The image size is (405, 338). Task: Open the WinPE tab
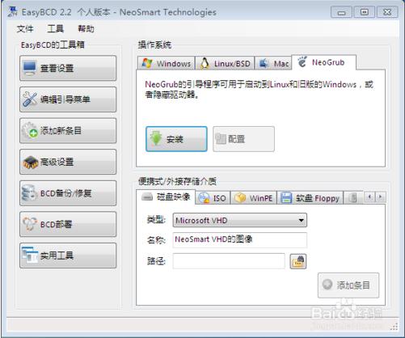[x=254, y=198]
